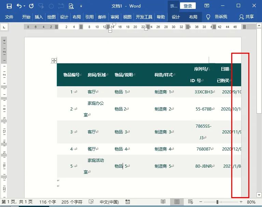Screen dimensions: 262x207
Task: Open the 审阅 tab
Action: pyautogui.click(x=115, y=17)
